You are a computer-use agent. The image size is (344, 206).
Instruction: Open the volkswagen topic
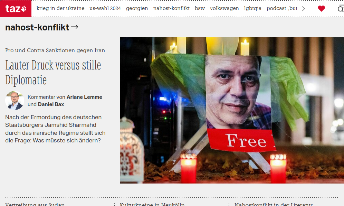[224, 8]
